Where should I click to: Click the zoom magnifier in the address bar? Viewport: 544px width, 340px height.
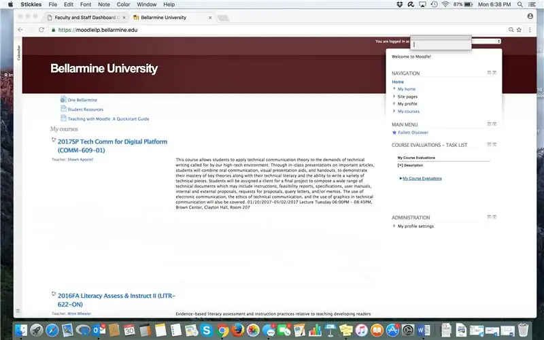pyautogui.click(x=511, y=30)
